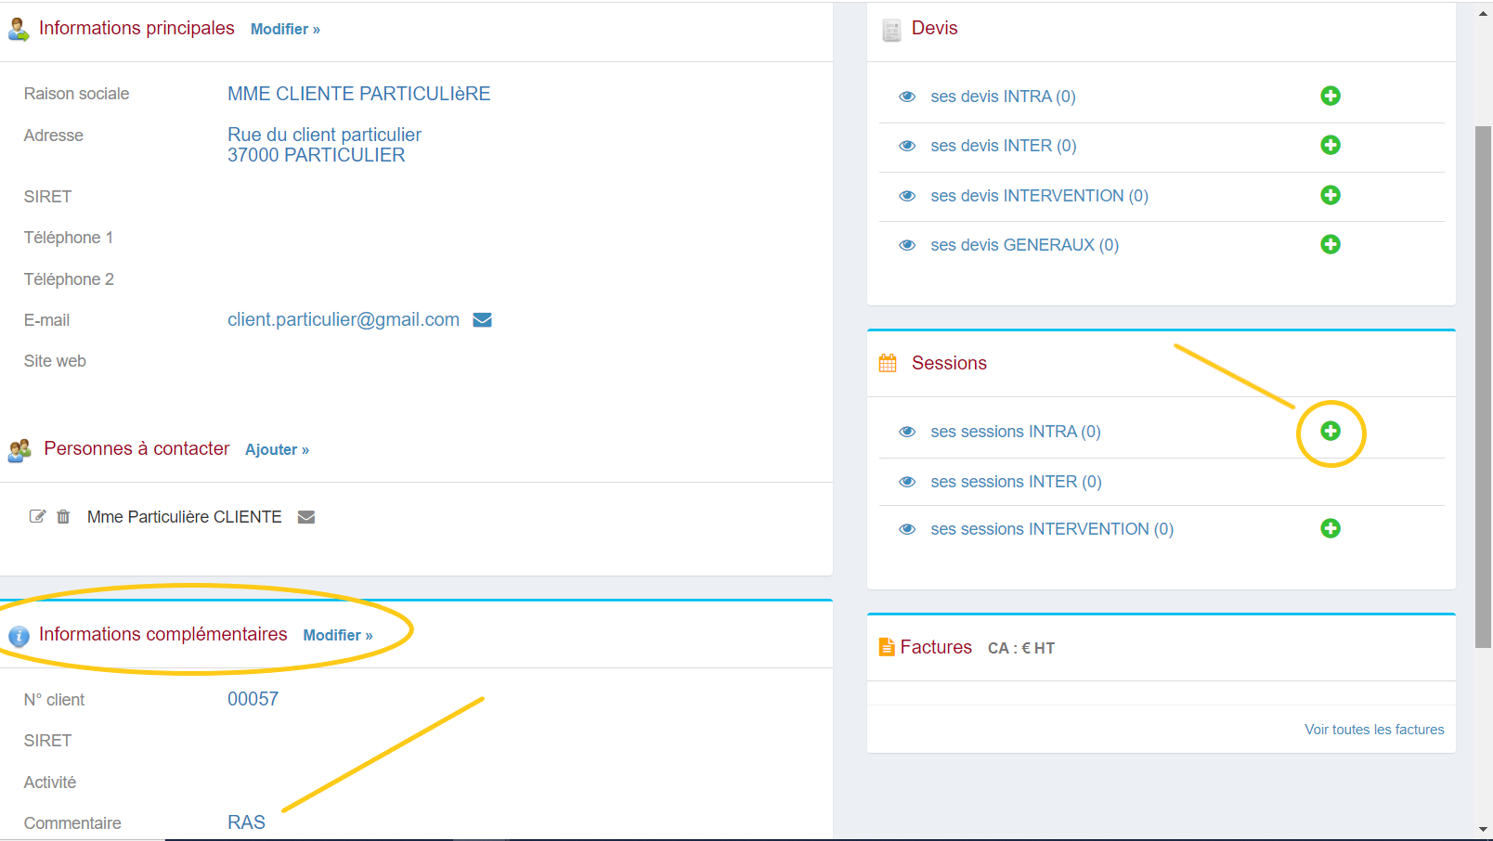Open Voir toutes les factures

1374,730
